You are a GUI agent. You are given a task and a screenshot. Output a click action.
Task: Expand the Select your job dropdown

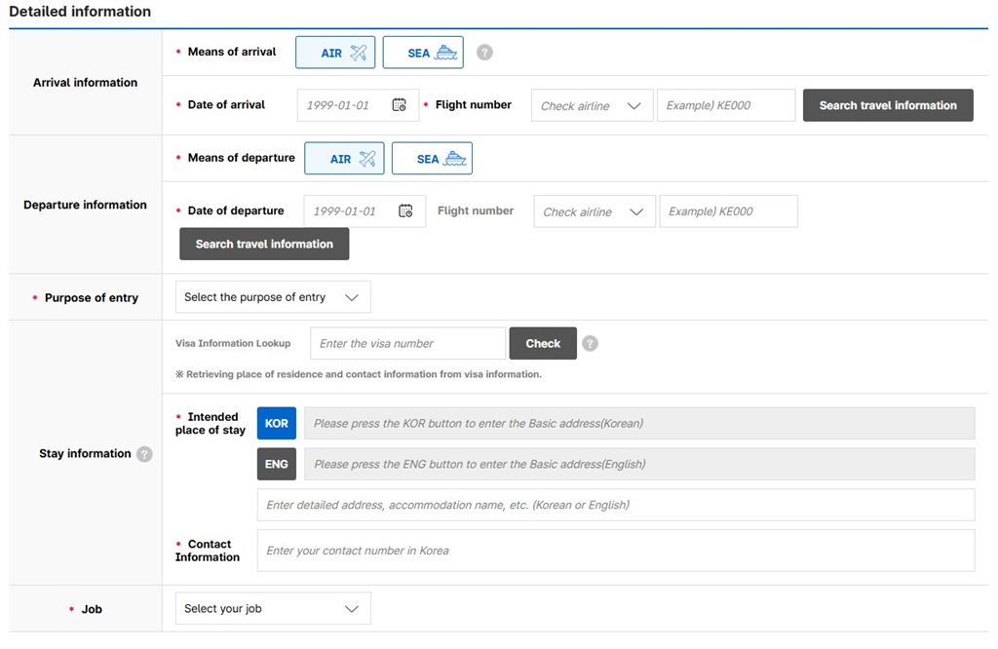click(273, 609)
